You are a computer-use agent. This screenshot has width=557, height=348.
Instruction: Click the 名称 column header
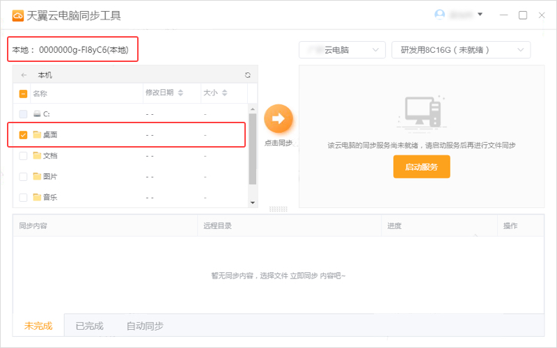pos(40,93)
